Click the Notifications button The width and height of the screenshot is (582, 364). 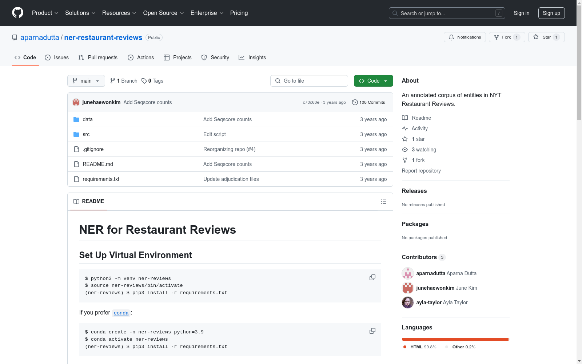[x=465, y=37]
